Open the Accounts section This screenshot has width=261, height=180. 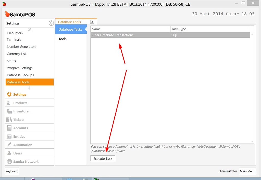(x=20, y=128)
